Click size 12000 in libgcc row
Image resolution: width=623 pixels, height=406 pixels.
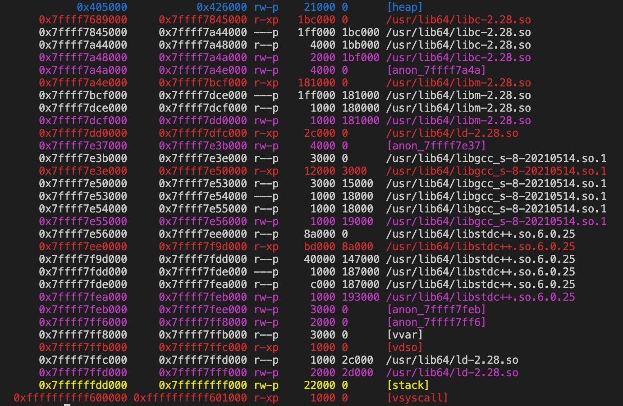tap(320, 171)
